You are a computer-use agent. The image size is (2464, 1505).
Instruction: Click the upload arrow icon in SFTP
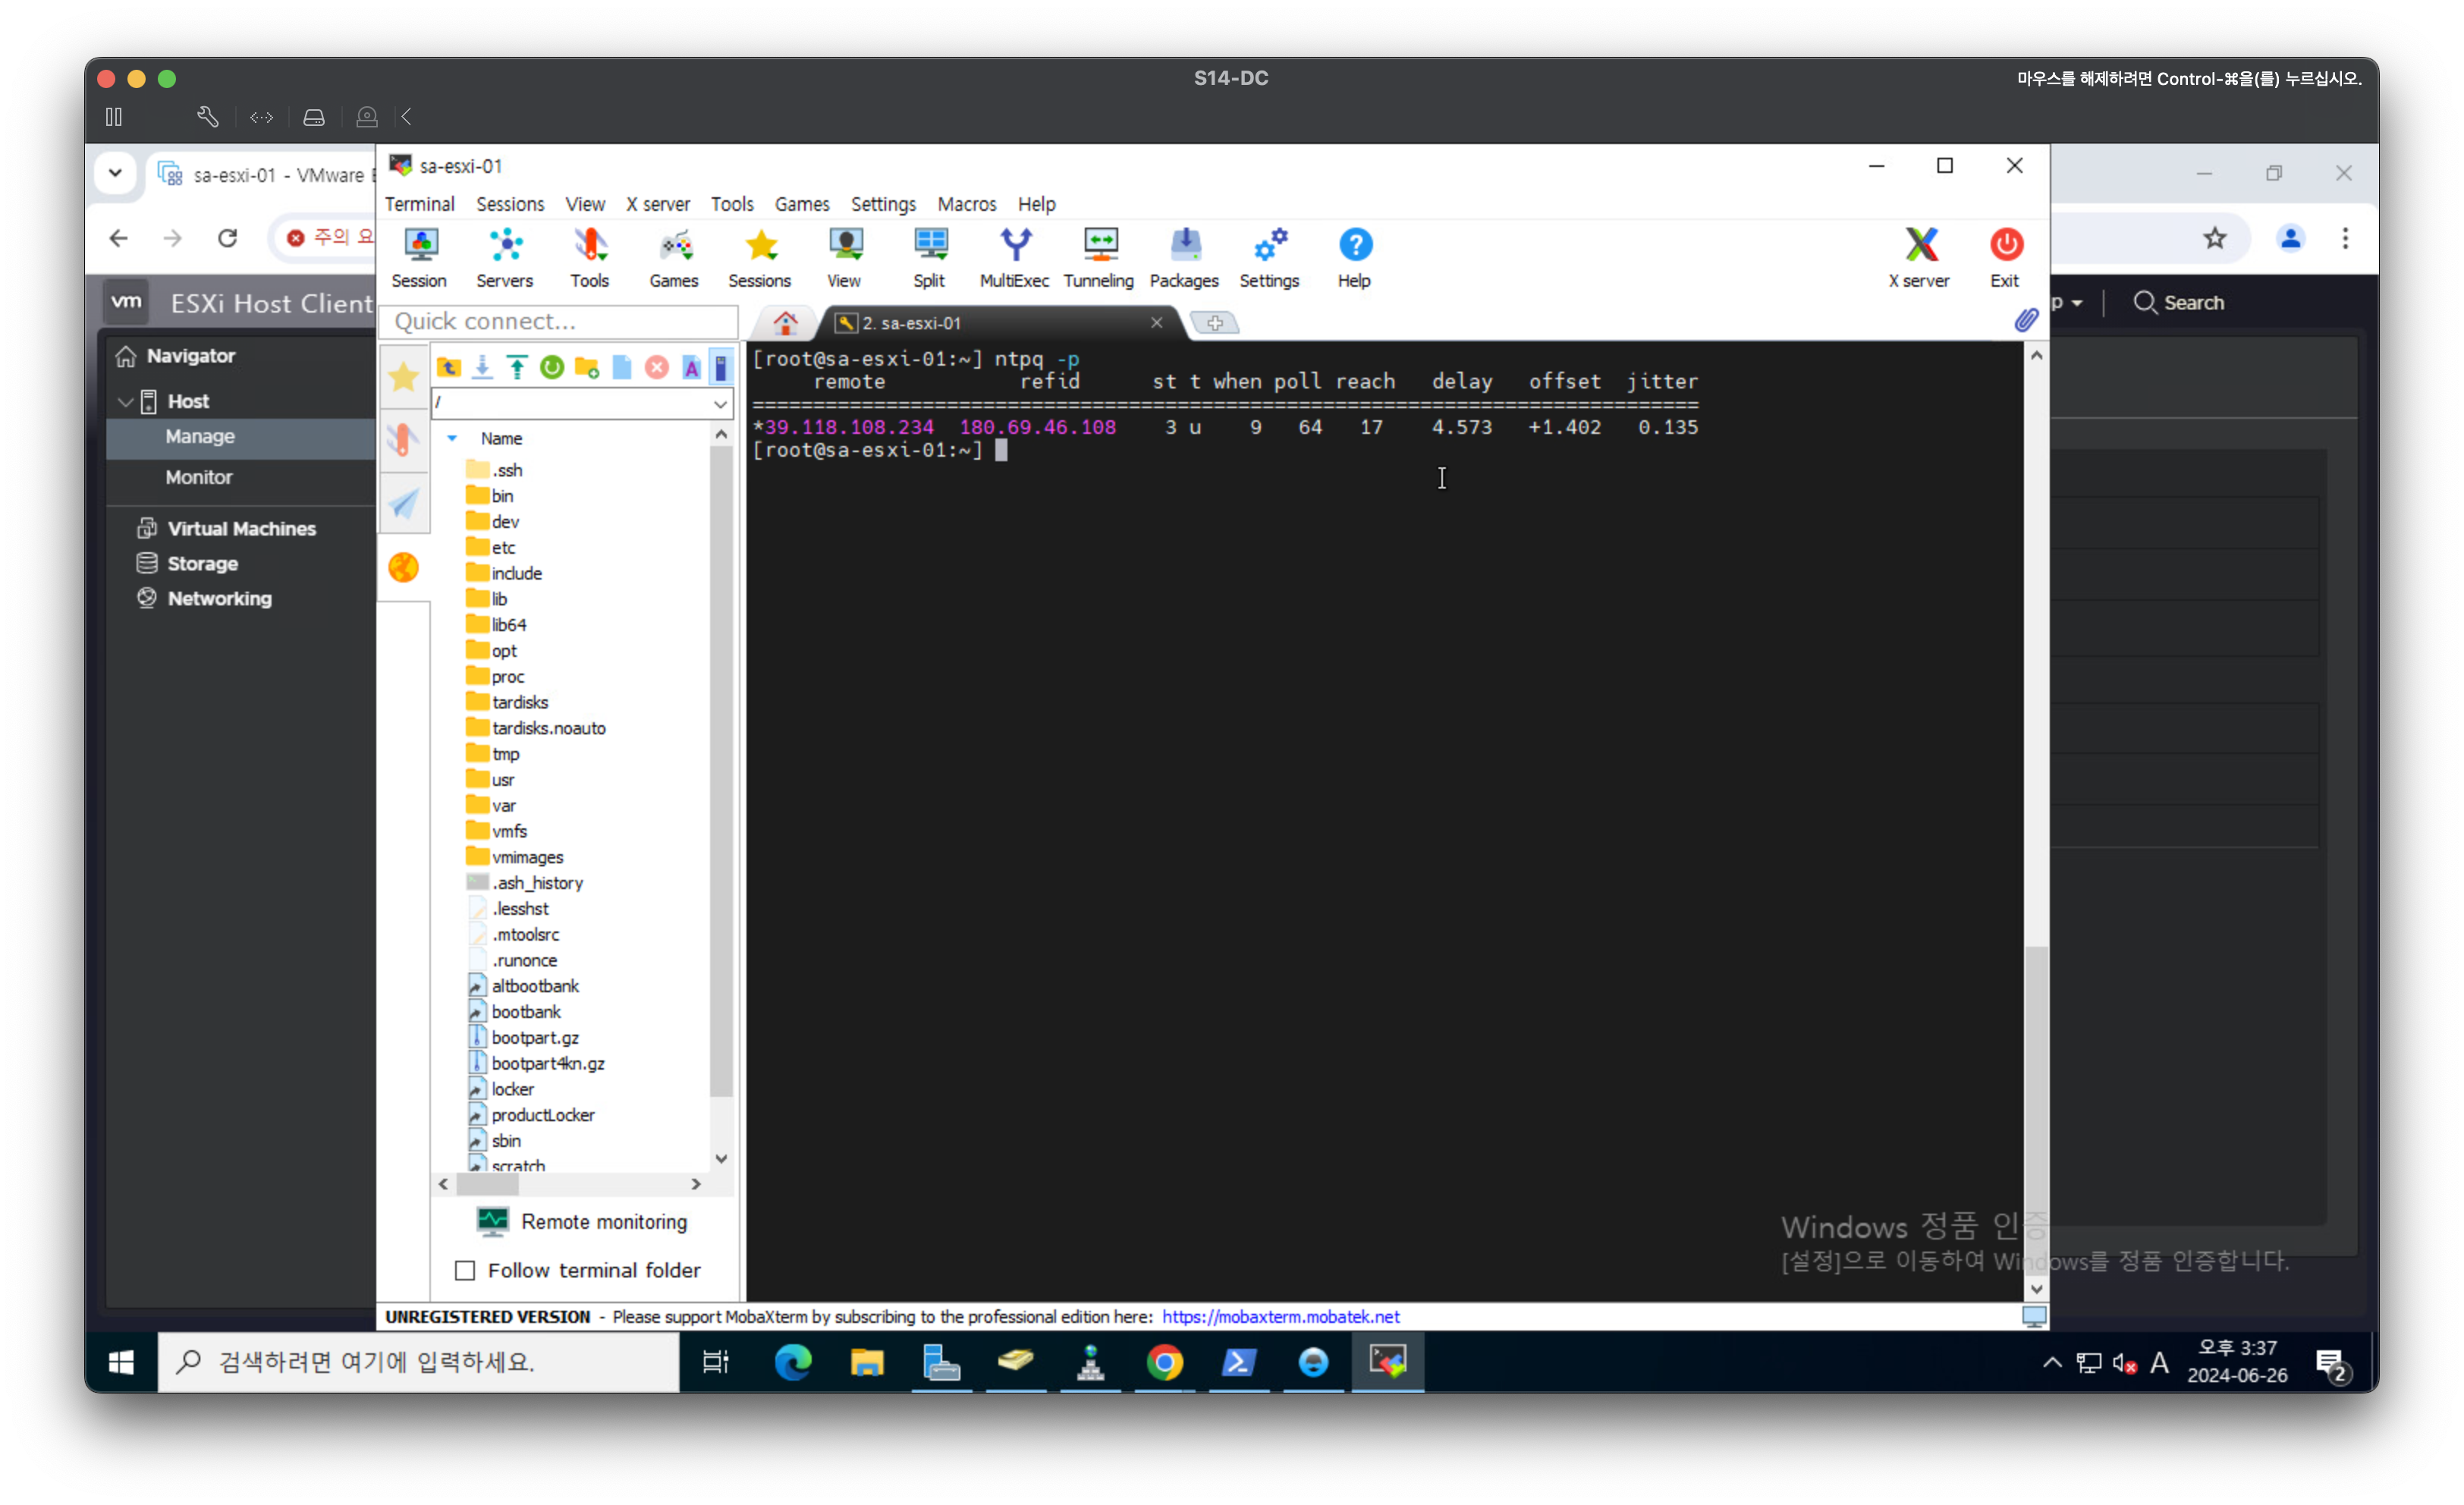(x=517, y=367)
